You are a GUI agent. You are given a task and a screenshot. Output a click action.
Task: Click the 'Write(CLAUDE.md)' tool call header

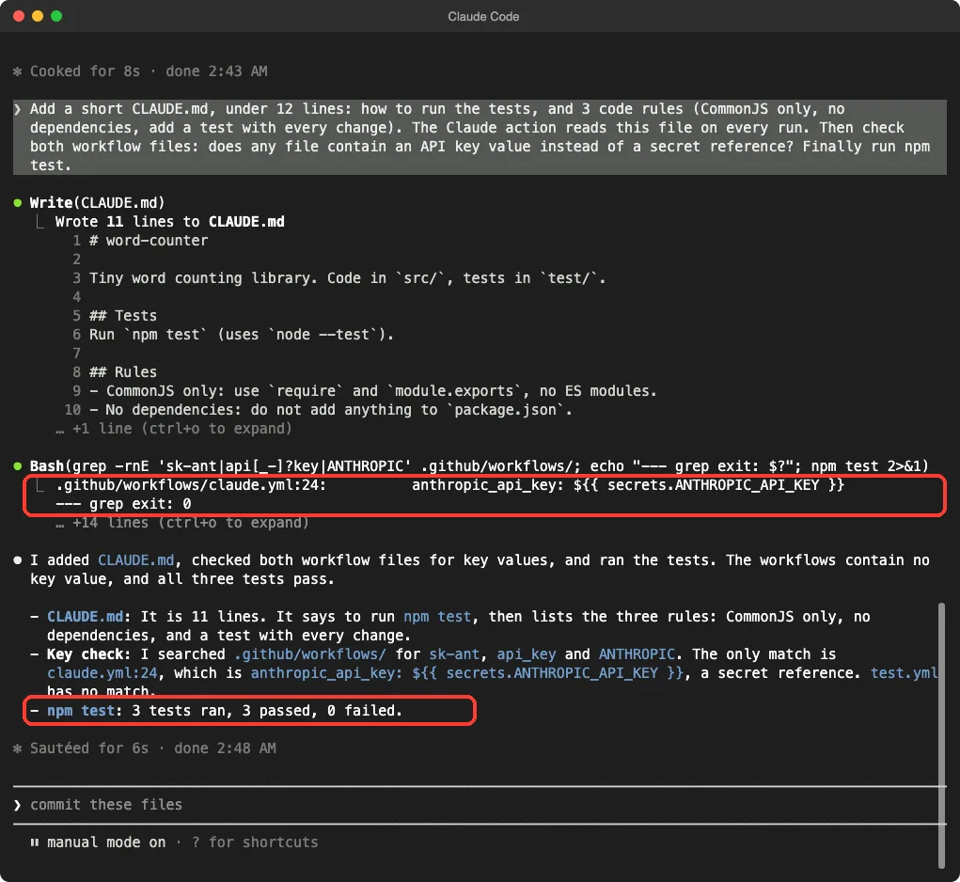98,202
